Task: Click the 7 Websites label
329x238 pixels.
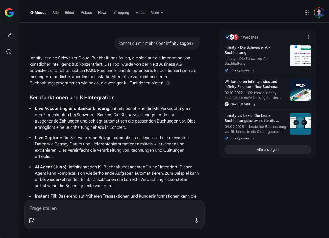Action: pos(249,37)
